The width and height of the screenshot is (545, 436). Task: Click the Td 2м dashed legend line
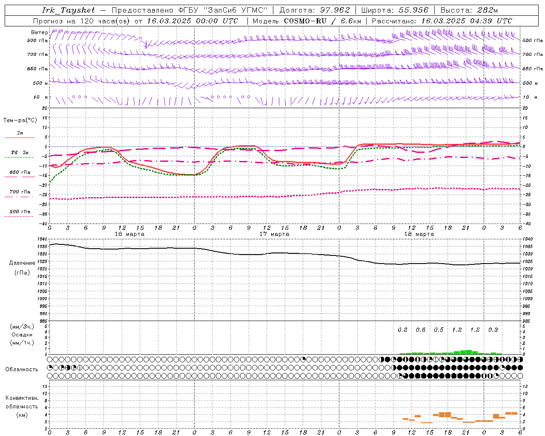tap(20, 157)
